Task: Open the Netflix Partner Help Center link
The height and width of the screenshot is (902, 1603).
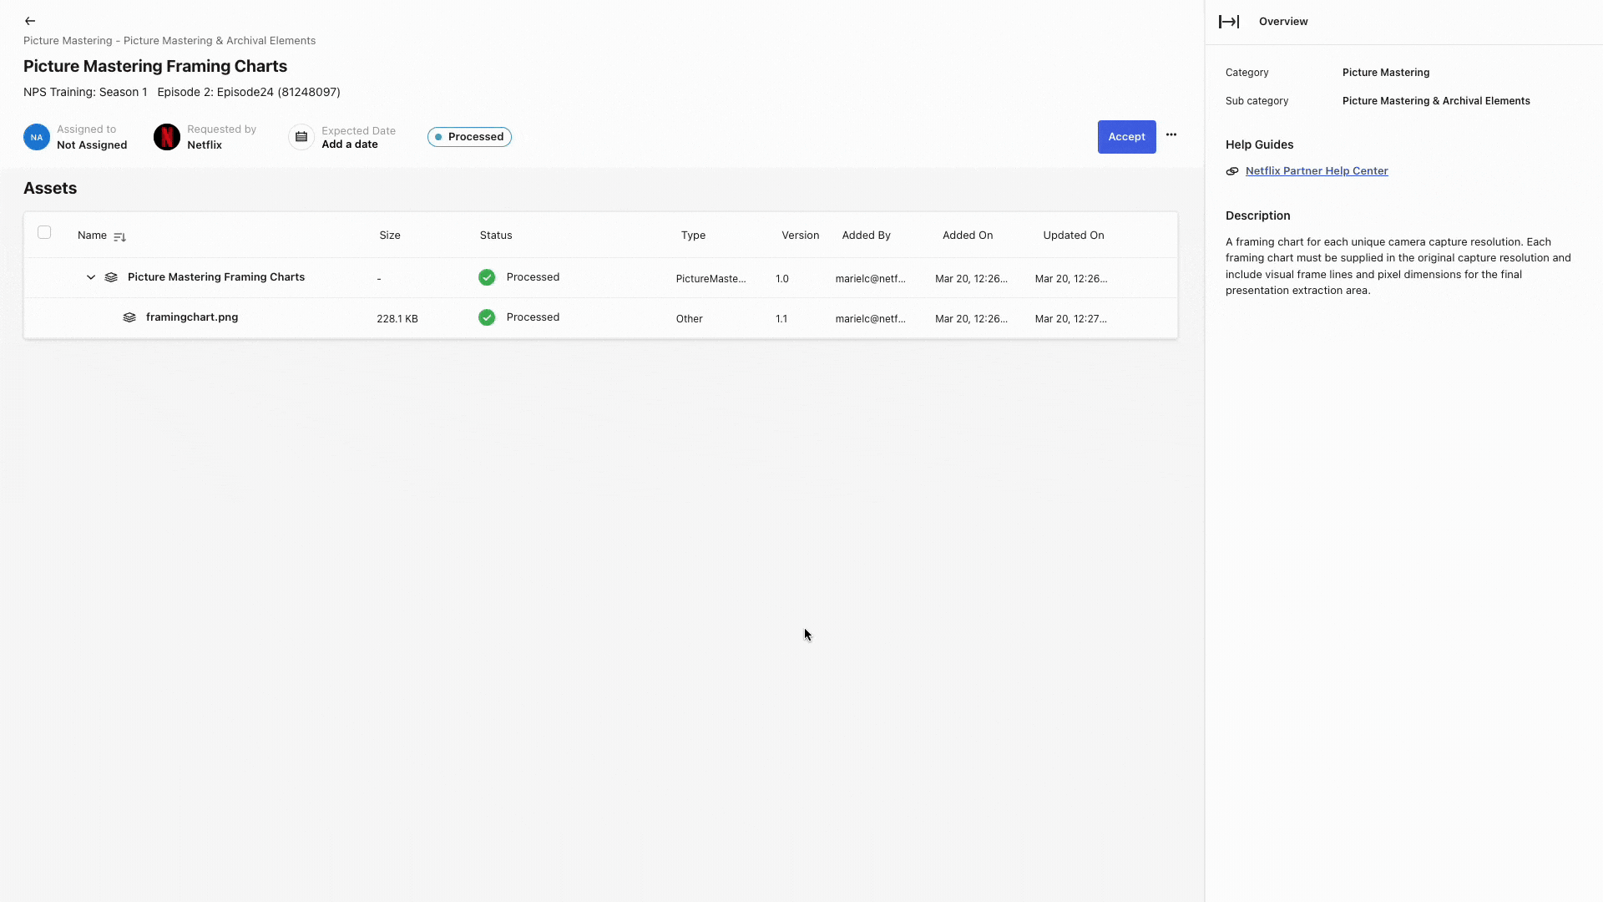Action: 1317,170
